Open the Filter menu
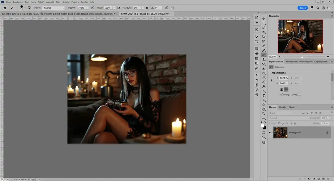334x181 pixels. coord(58,2)
